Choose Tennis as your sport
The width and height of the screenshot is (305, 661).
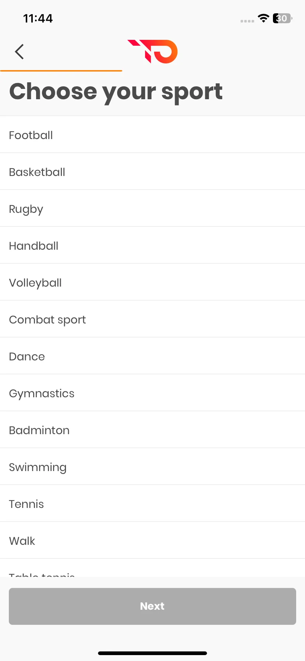[152, 503]
